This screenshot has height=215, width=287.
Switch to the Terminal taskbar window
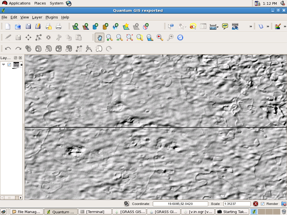[x=95, y=212]
